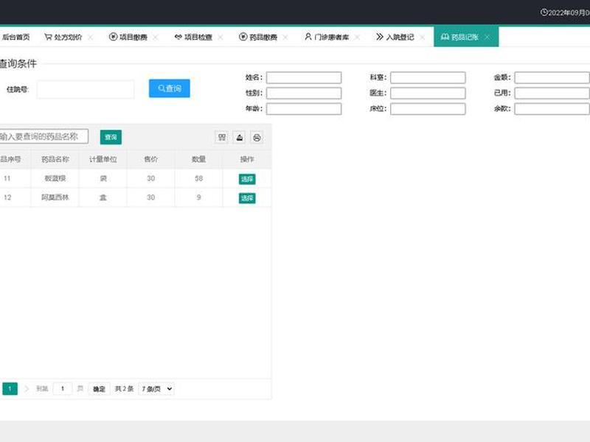Click the go-to-page number input

(63, 389)
